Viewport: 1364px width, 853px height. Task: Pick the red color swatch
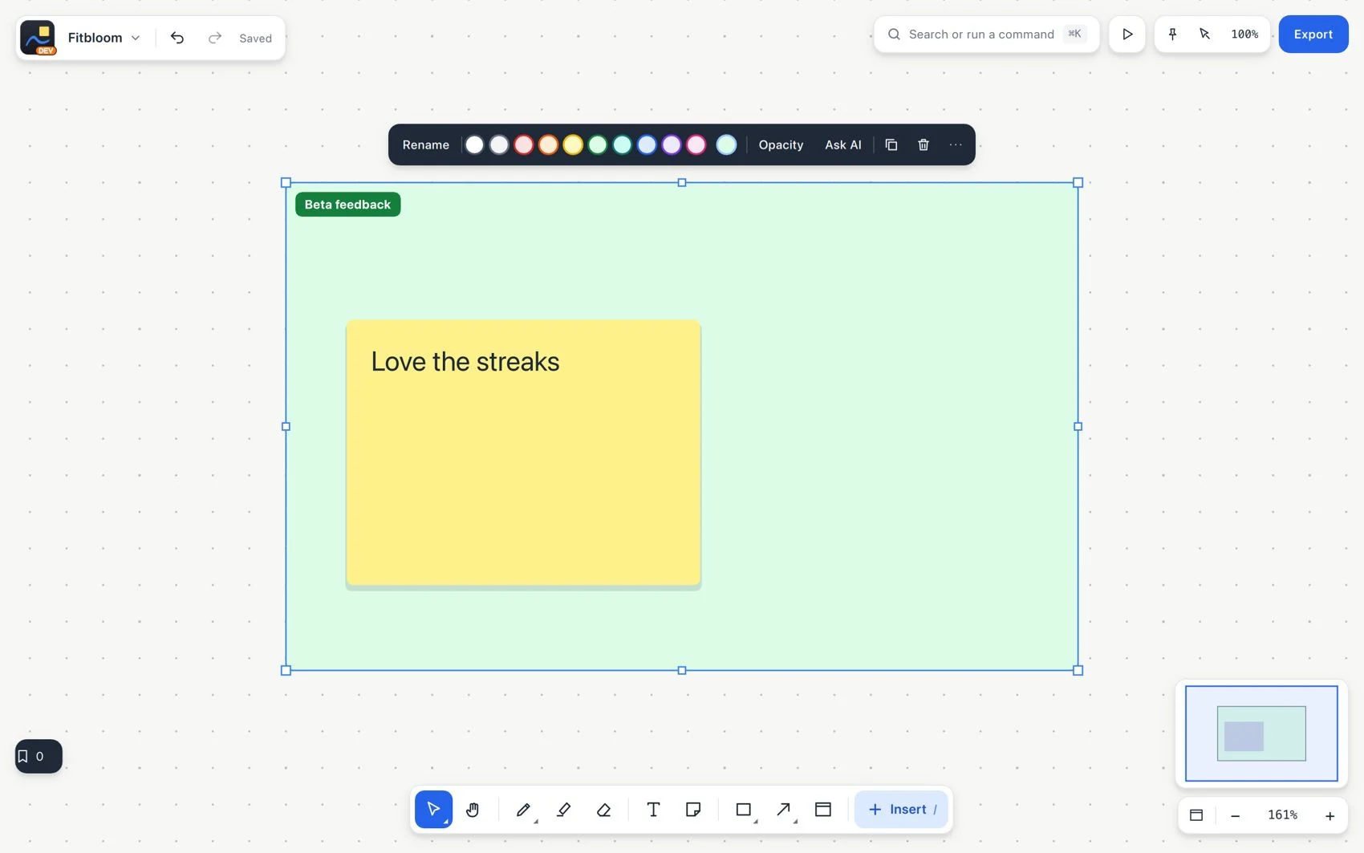pos(524,144)
